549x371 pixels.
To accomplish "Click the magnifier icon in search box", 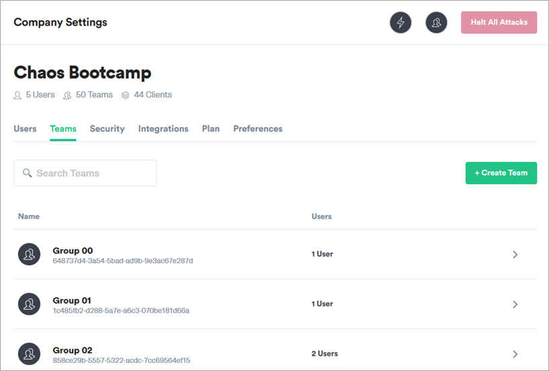I will click(x=28, y=173).
